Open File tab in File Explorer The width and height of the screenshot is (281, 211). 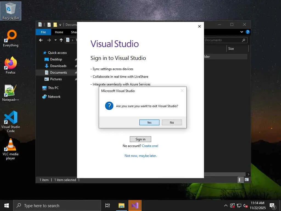click(x=43, y=32)
